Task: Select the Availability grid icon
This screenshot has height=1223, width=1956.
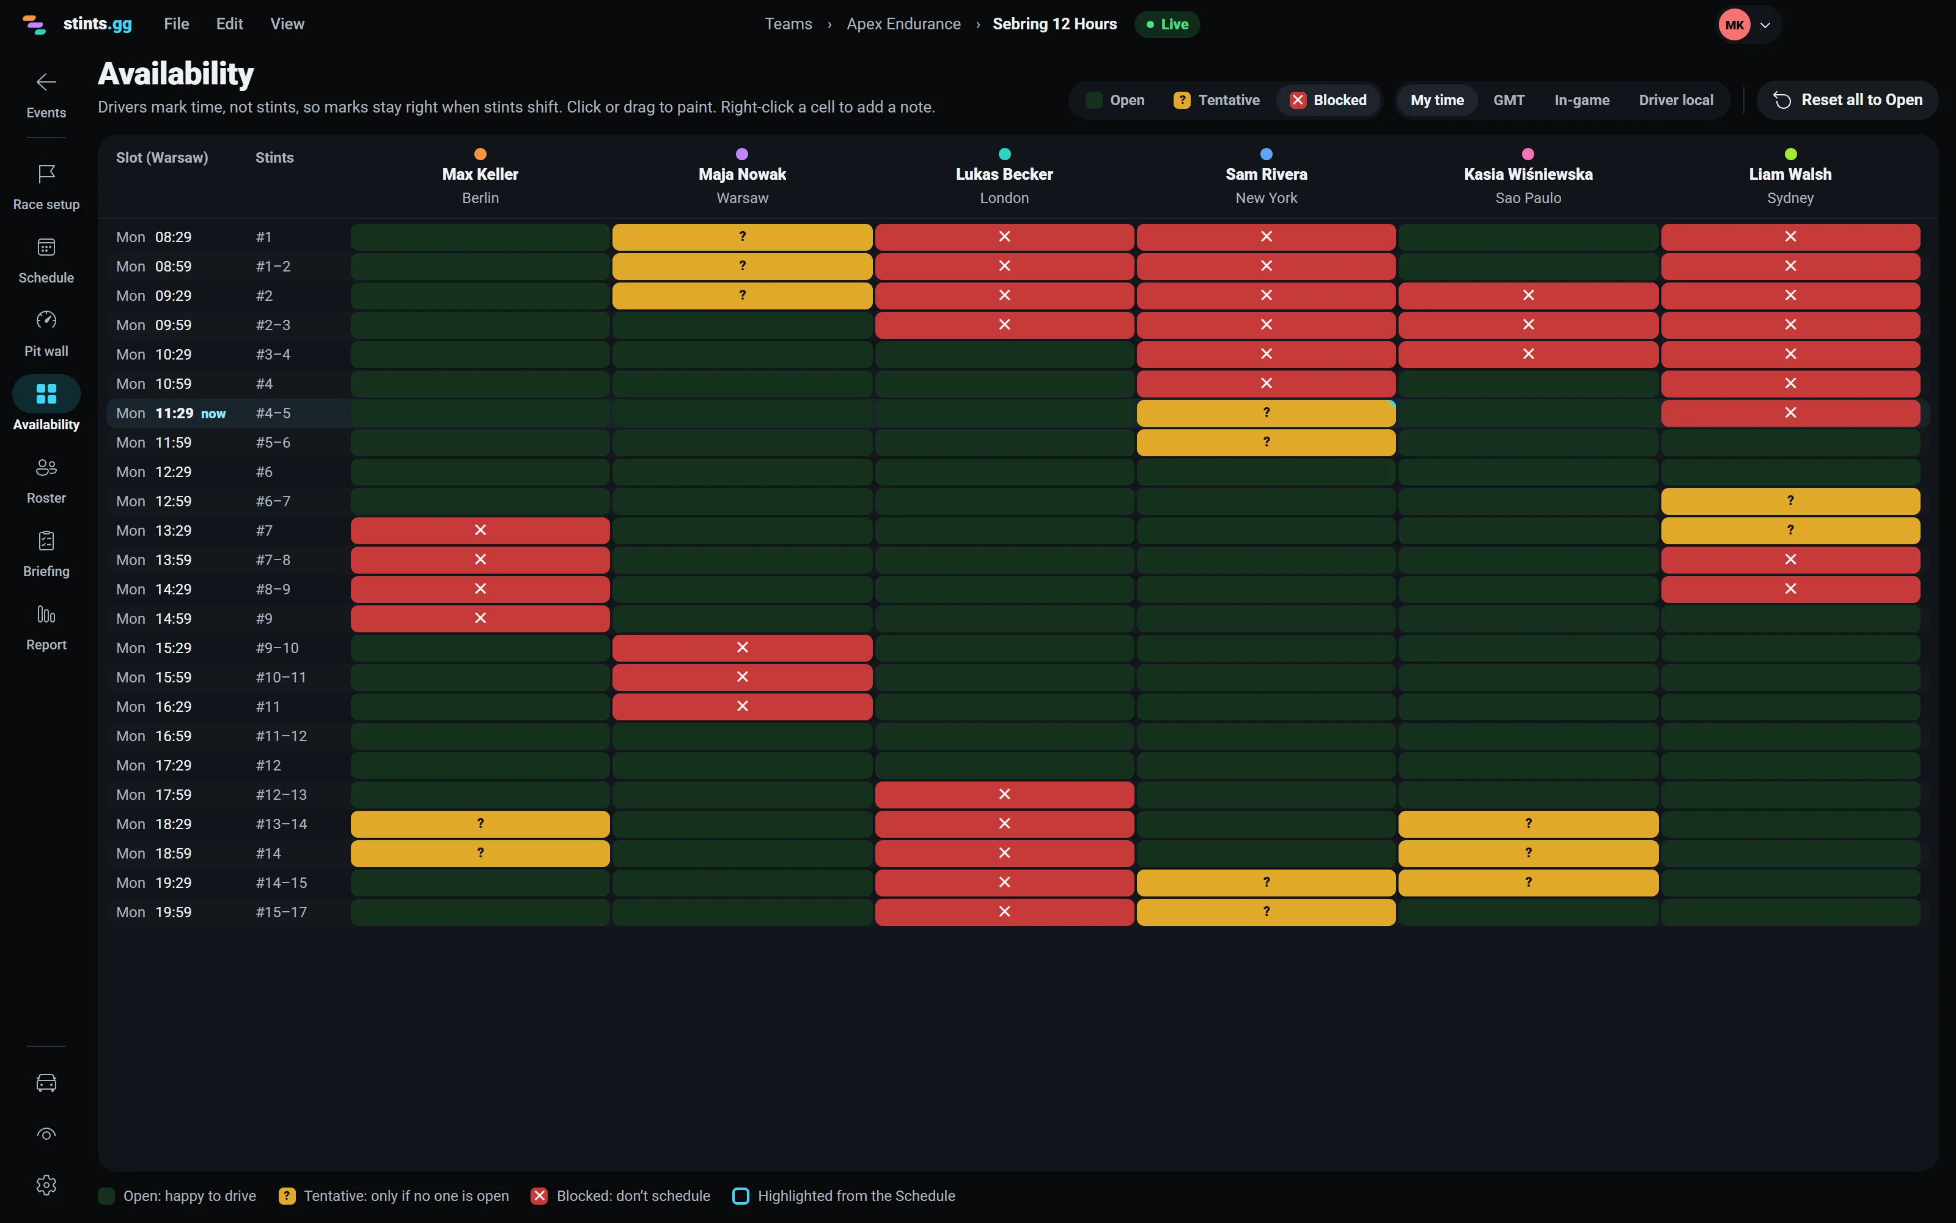Action: click(x=46, y=394)
